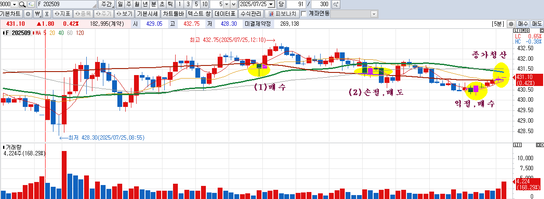This screenshot has height=199, width=544.
Task: Open the account selection dropdown
Action: tap(374, 14)
